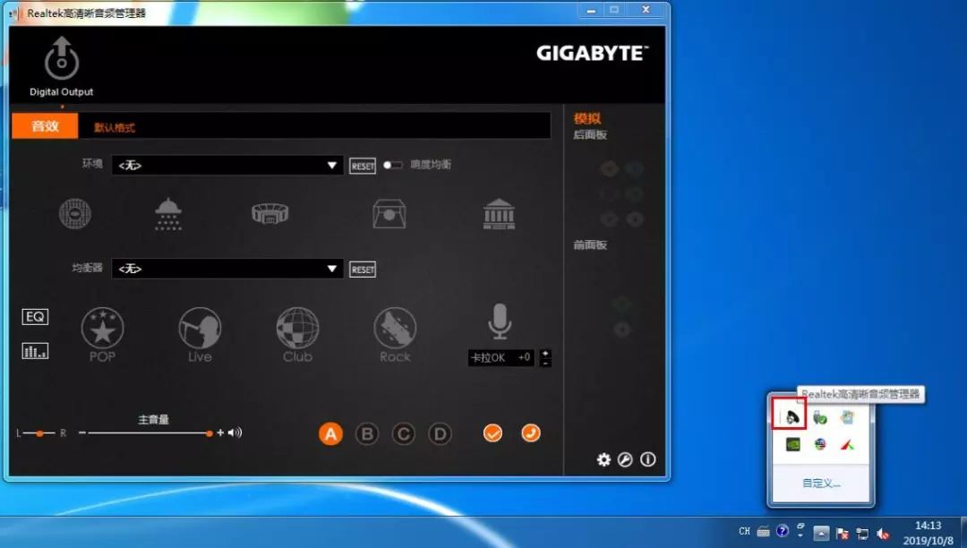Switch to the 默认格式 default format tab

tap(114, 128)
